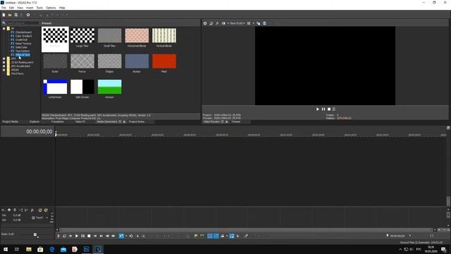
Task: Toggle Automatic Crossfades in timeline toolbar
Action: coord(216,236)
